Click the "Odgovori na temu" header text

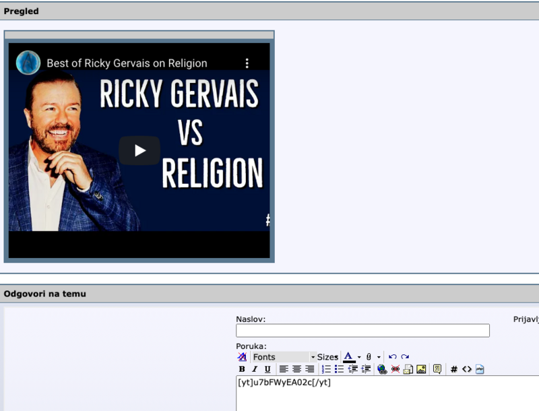(44, 294)
